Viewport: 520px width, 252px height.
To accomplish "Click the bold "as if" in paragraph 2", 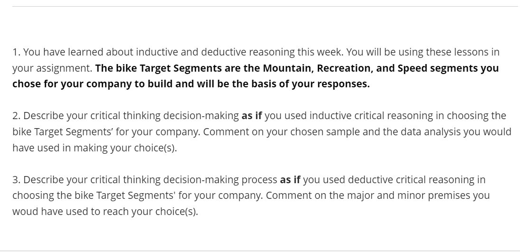I will 252,116.
